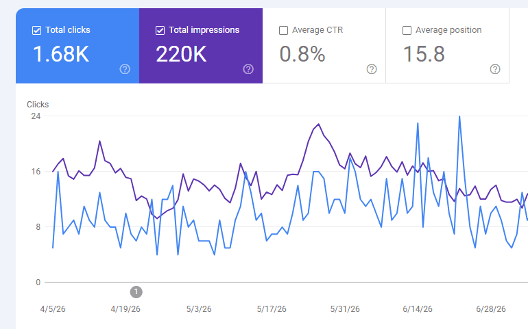Viewport: 528px width, 329px height.
Task: Click the 5/3/26 date label
Action: (x=199, y=309)
